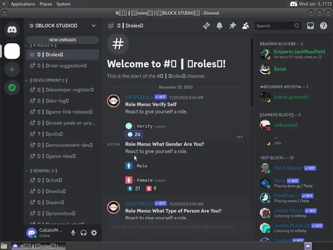
Task: Click the three-dots more options on message
Action: (240, 137)
